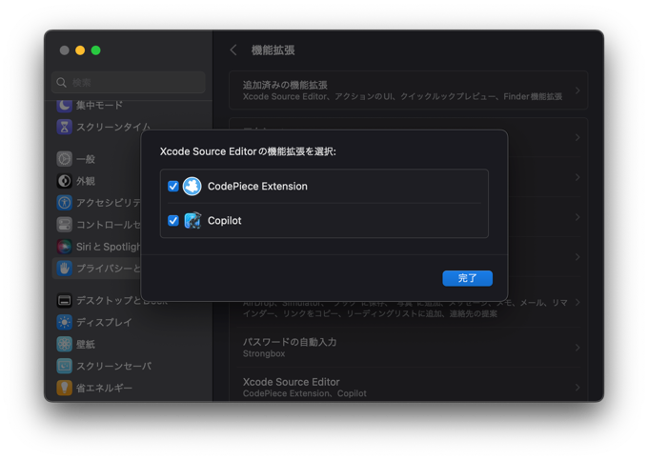Expand the パスワードの自動入力 chevron
This screenshot has width=648, height=460.
click(577, 348)
